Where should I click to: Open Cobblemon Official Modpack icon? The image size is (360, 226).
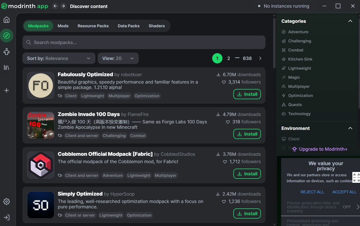click(41, 165)
